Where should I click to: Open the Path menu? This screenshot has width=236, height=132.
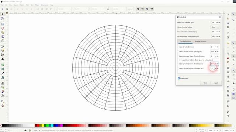[27, 5]
